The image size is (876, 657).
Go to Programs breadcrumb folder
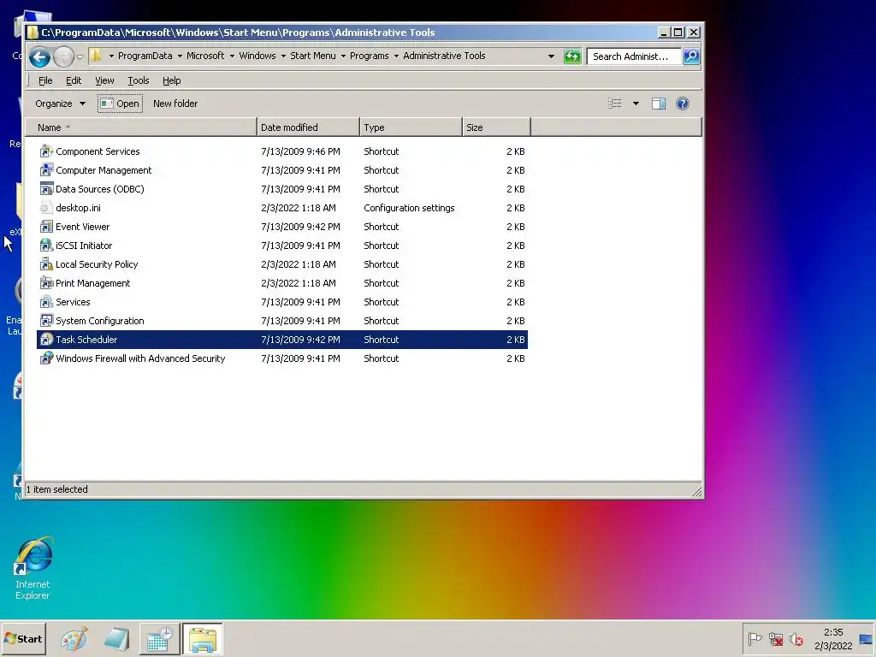click(x=370, y=56)
